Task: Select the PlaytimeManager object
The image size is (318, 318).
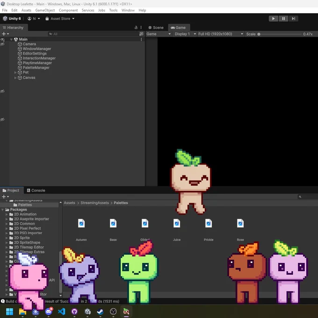Action: (35, 63)
